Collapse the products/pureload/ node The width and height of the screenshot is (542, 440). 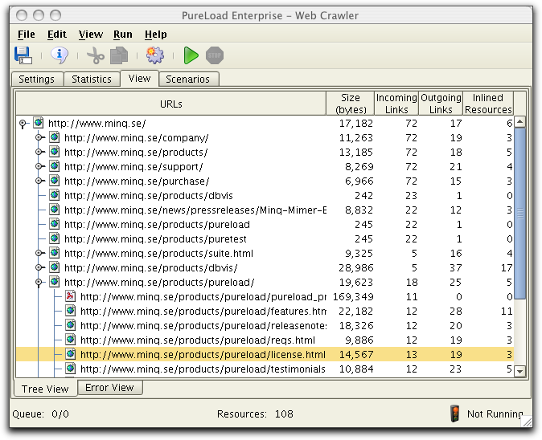pos(39,283)
